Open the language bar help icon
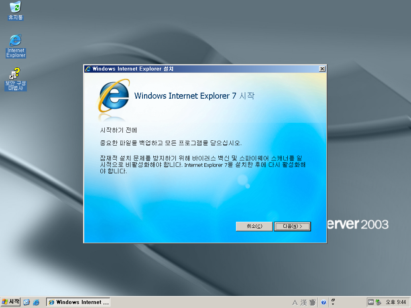Screen dimensions: 411x308 [324, 302]
